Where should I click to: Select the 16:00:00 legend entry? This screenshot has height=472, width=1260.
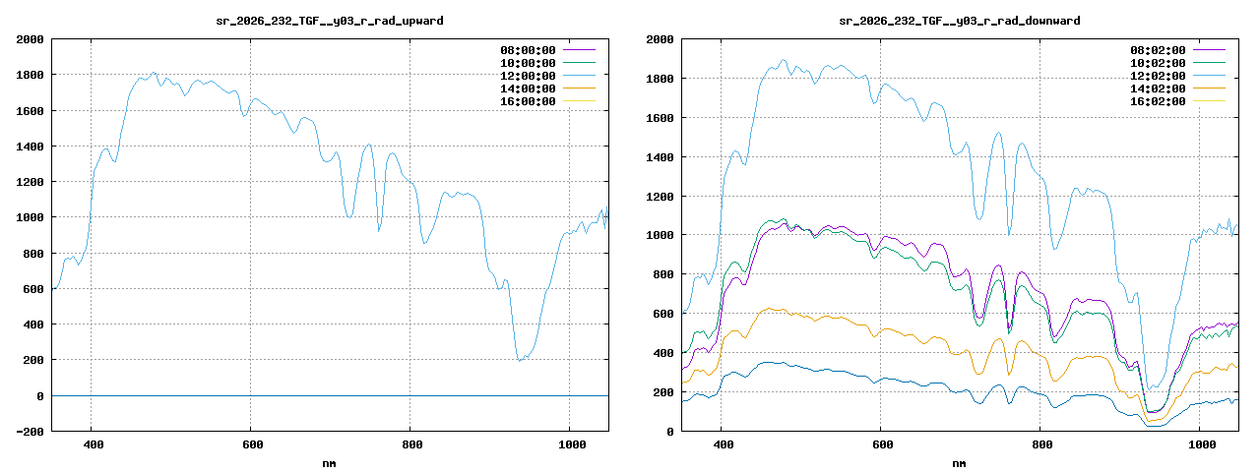point(528,100)
